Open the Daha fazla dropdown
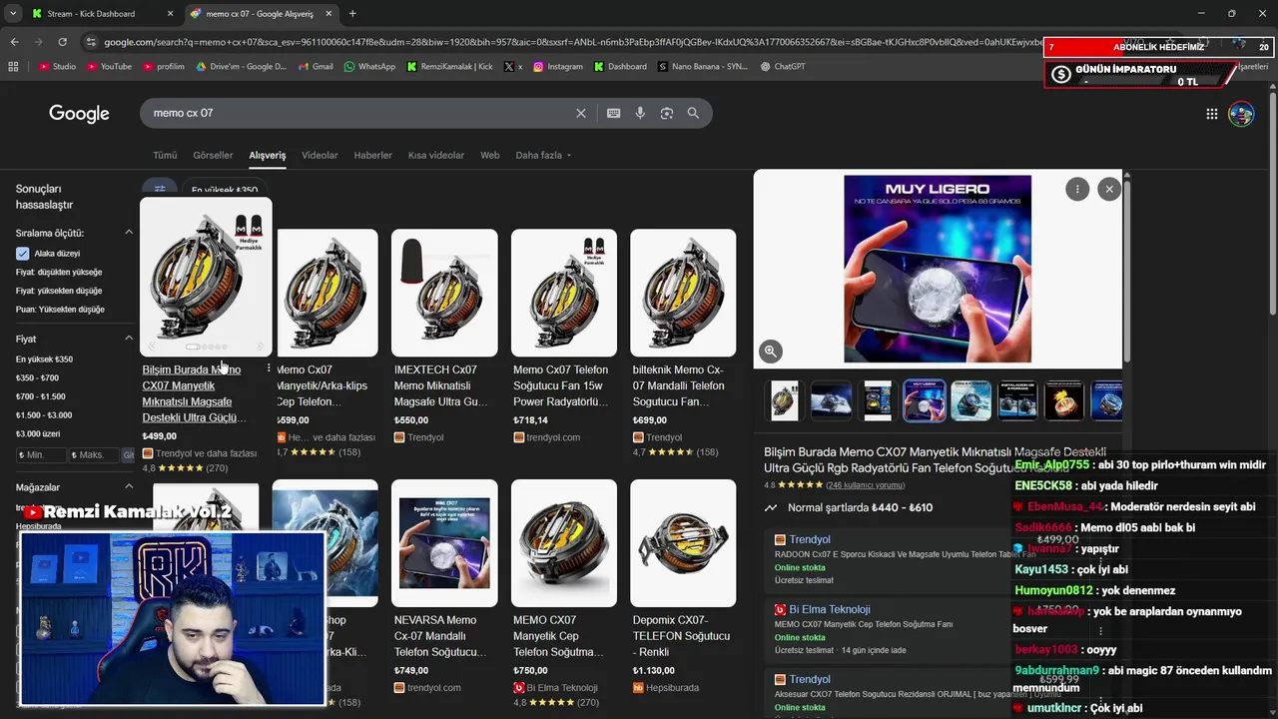The image size is (1278, 719). [x=543, y=156]
